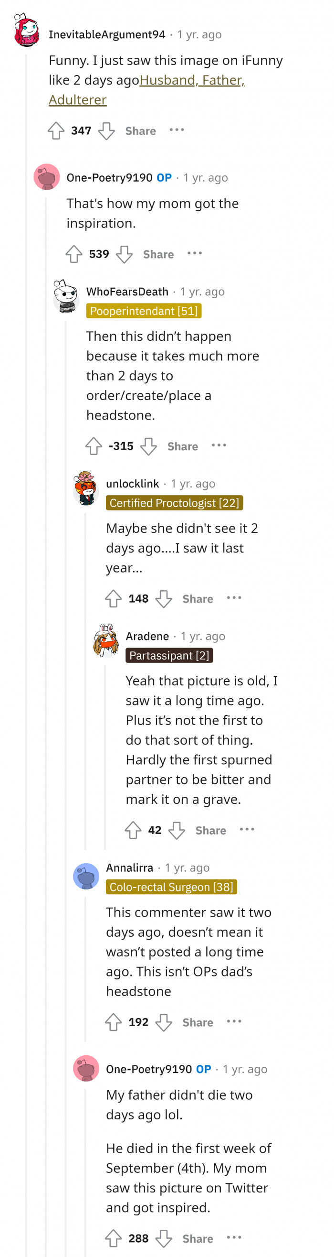Click WhoFearsDeath's Pooperintendant [51] flair
Image resolution: width=334 pixels, height=1257 pixels.
pyautogui.click(x=144, y=311)
